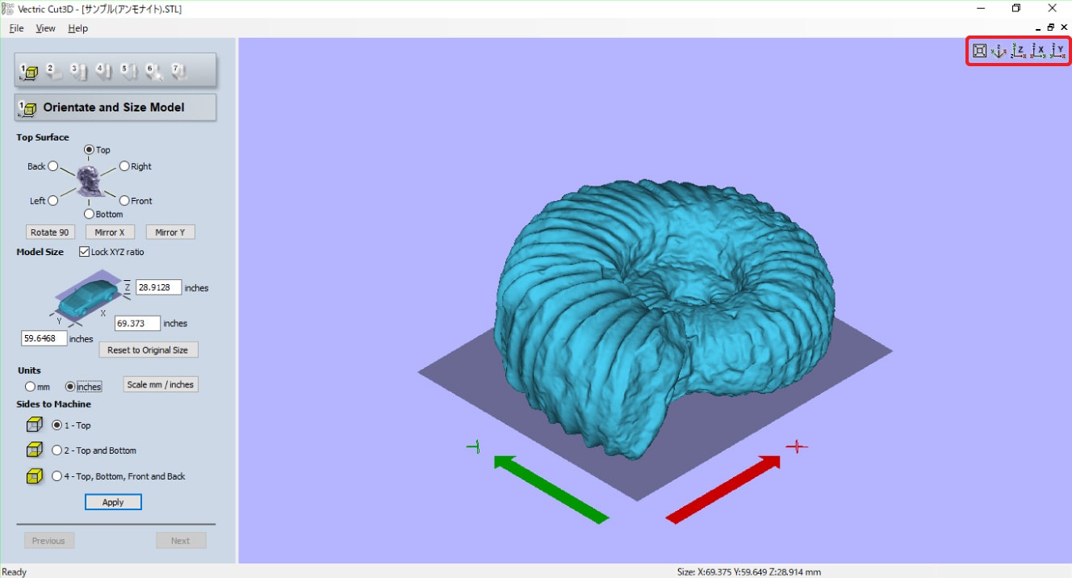The height and width of the screenshot is (578, 1072).
Task: Click the Z size input field
Action: coord(158,287)
